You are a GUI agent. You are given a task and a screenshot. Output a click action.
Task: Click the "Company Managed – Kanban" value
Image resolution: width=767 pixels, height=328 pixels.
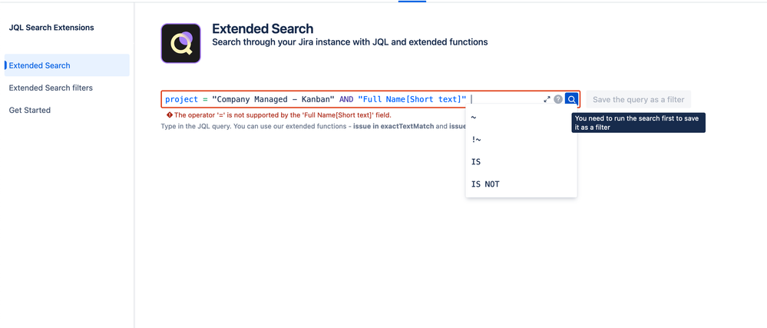(x=273, y=99)
